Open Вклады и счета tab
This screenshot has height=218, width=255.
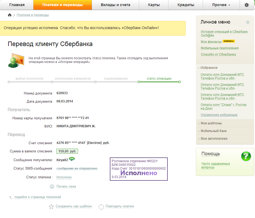115,5
